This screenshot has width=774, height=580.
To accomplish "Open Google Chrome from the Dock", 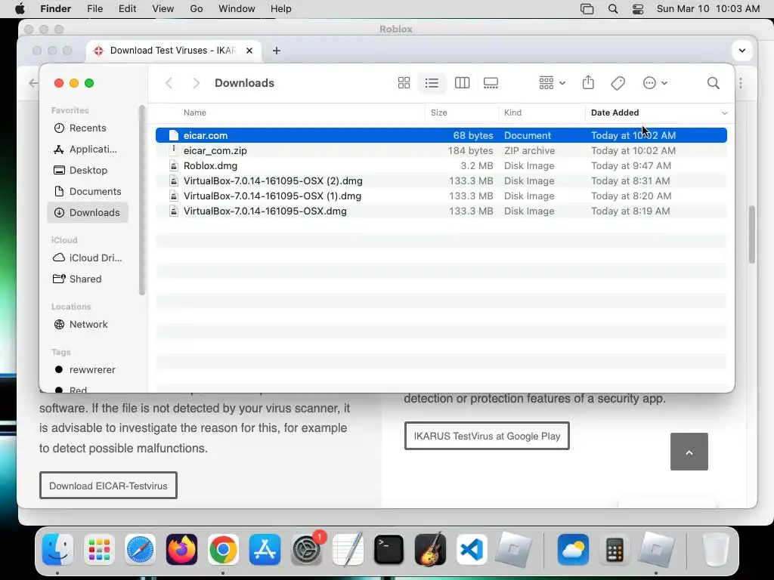I will (x=223, y=550).
